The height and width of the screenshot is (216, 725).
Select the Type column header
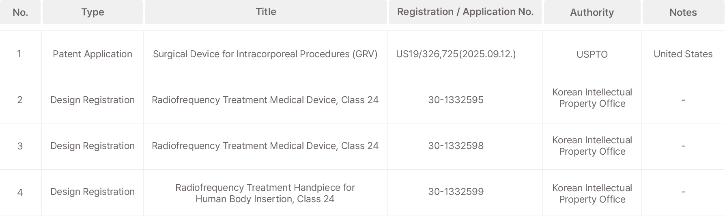(x=93, y=12)
